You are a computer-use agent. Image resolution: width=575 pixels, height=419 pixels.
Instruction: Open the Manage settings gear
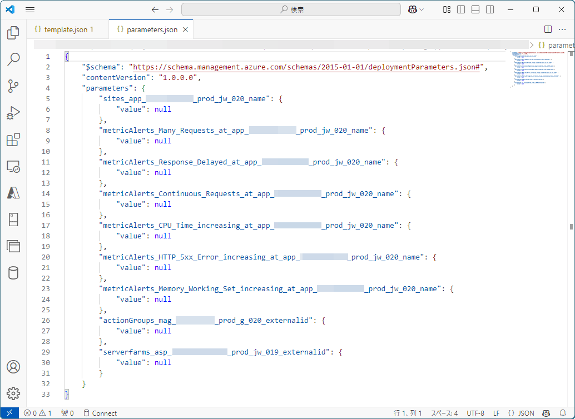click(x=13, y=393)
